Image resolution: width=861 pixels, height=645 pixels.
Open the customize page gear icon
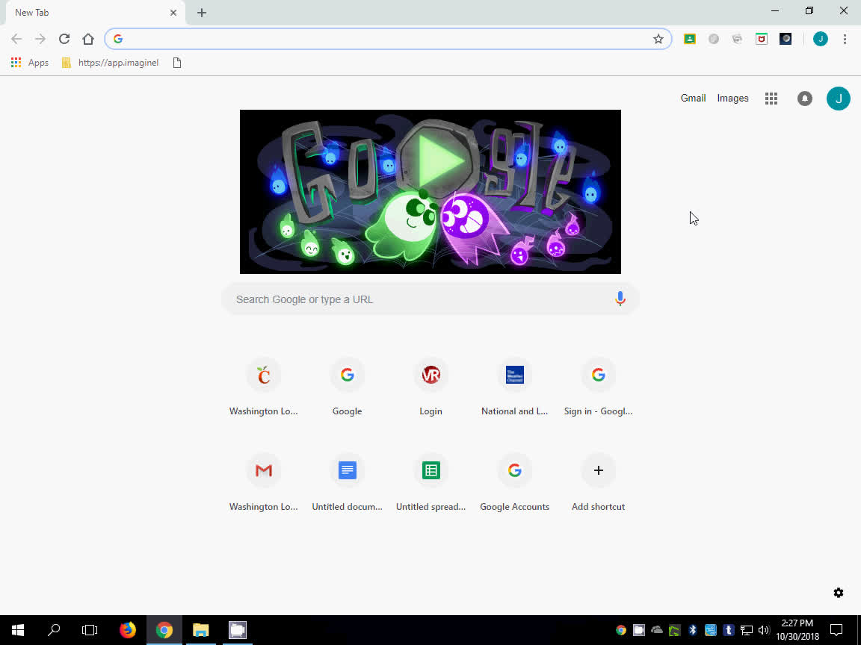click(x=838, y=593)
